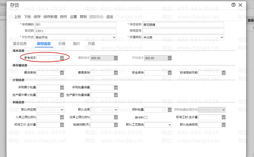Screen dimensions: 254x157
Task: Open calculator for 标准工价-主计量 field
Action: click(62, 125)
